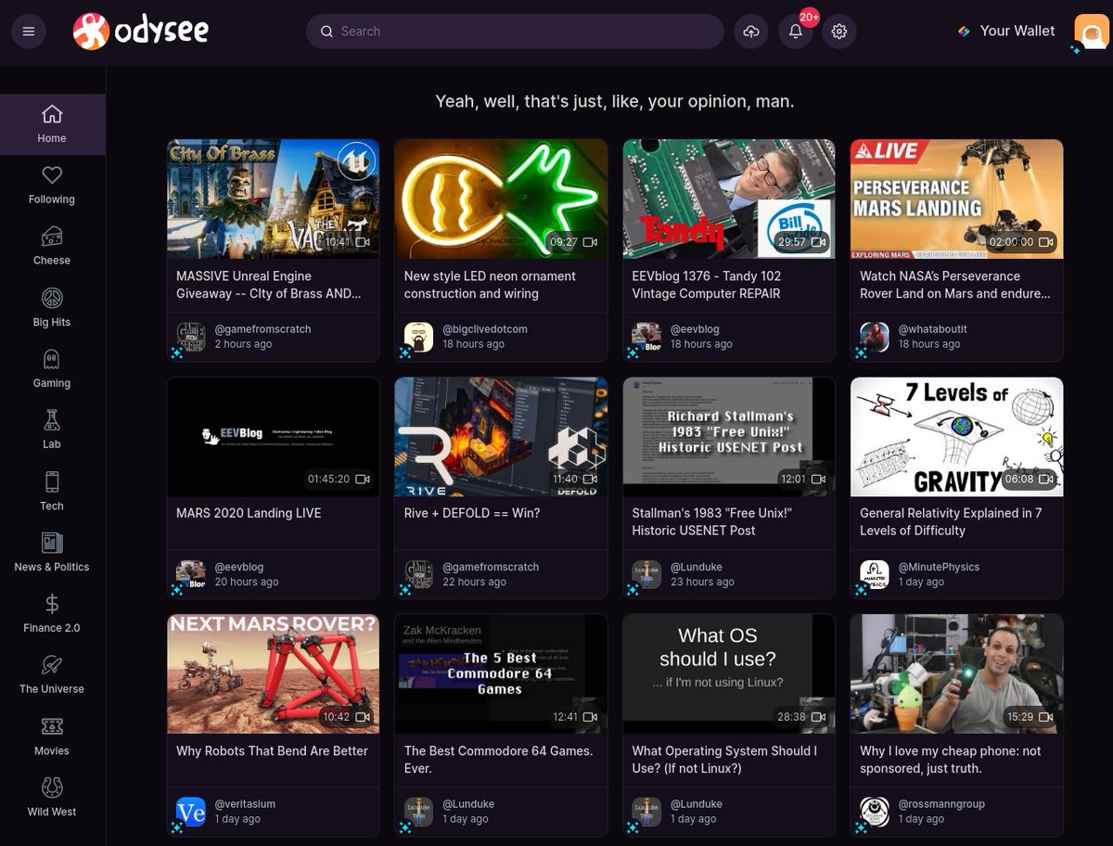Open Gaming ghost category
The width and height of the screenshot is (1113, 846).
click(52, 369)
